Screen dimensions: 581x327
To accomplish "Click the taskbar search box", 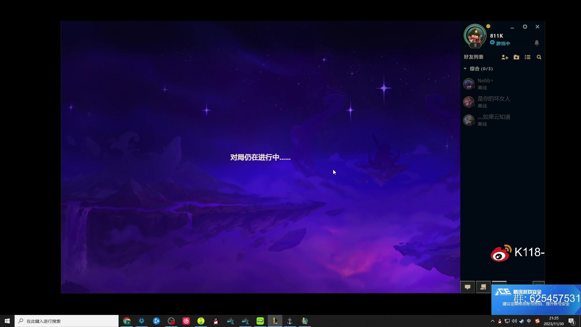I will [67, 321].
